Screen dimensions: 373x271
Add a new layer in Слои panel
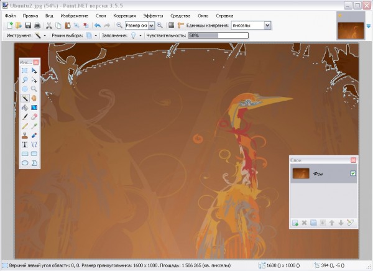(x=295, y=223)
